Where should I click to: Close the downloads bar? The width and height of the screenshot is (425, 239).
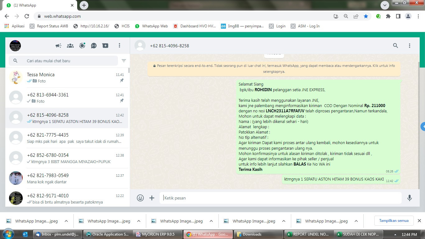[x=419, y=221]
